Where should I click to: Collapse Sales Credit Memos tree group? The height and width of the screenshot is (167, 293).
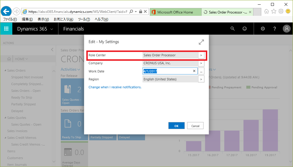pos(5,138)
